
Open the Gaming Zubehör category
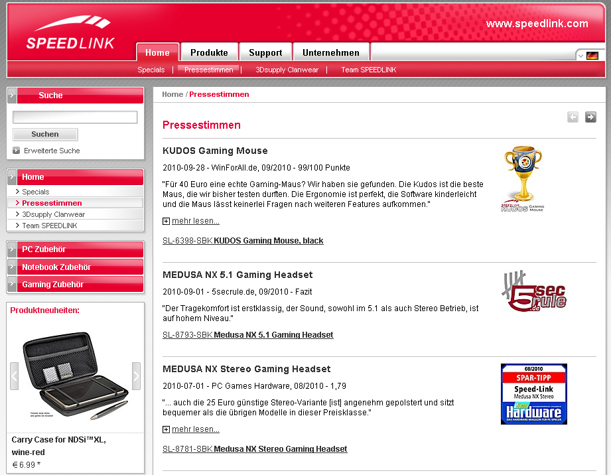[x=80, y=284]
